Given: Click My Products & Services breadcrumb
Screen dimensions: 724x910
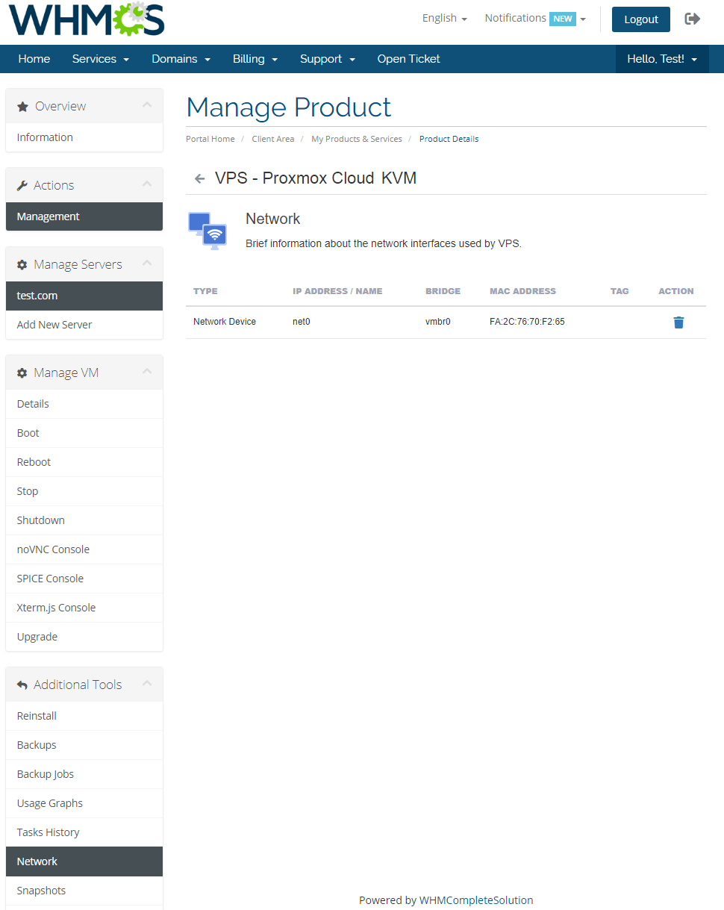Looking at the screenshot, I should (x=357, y=139).
